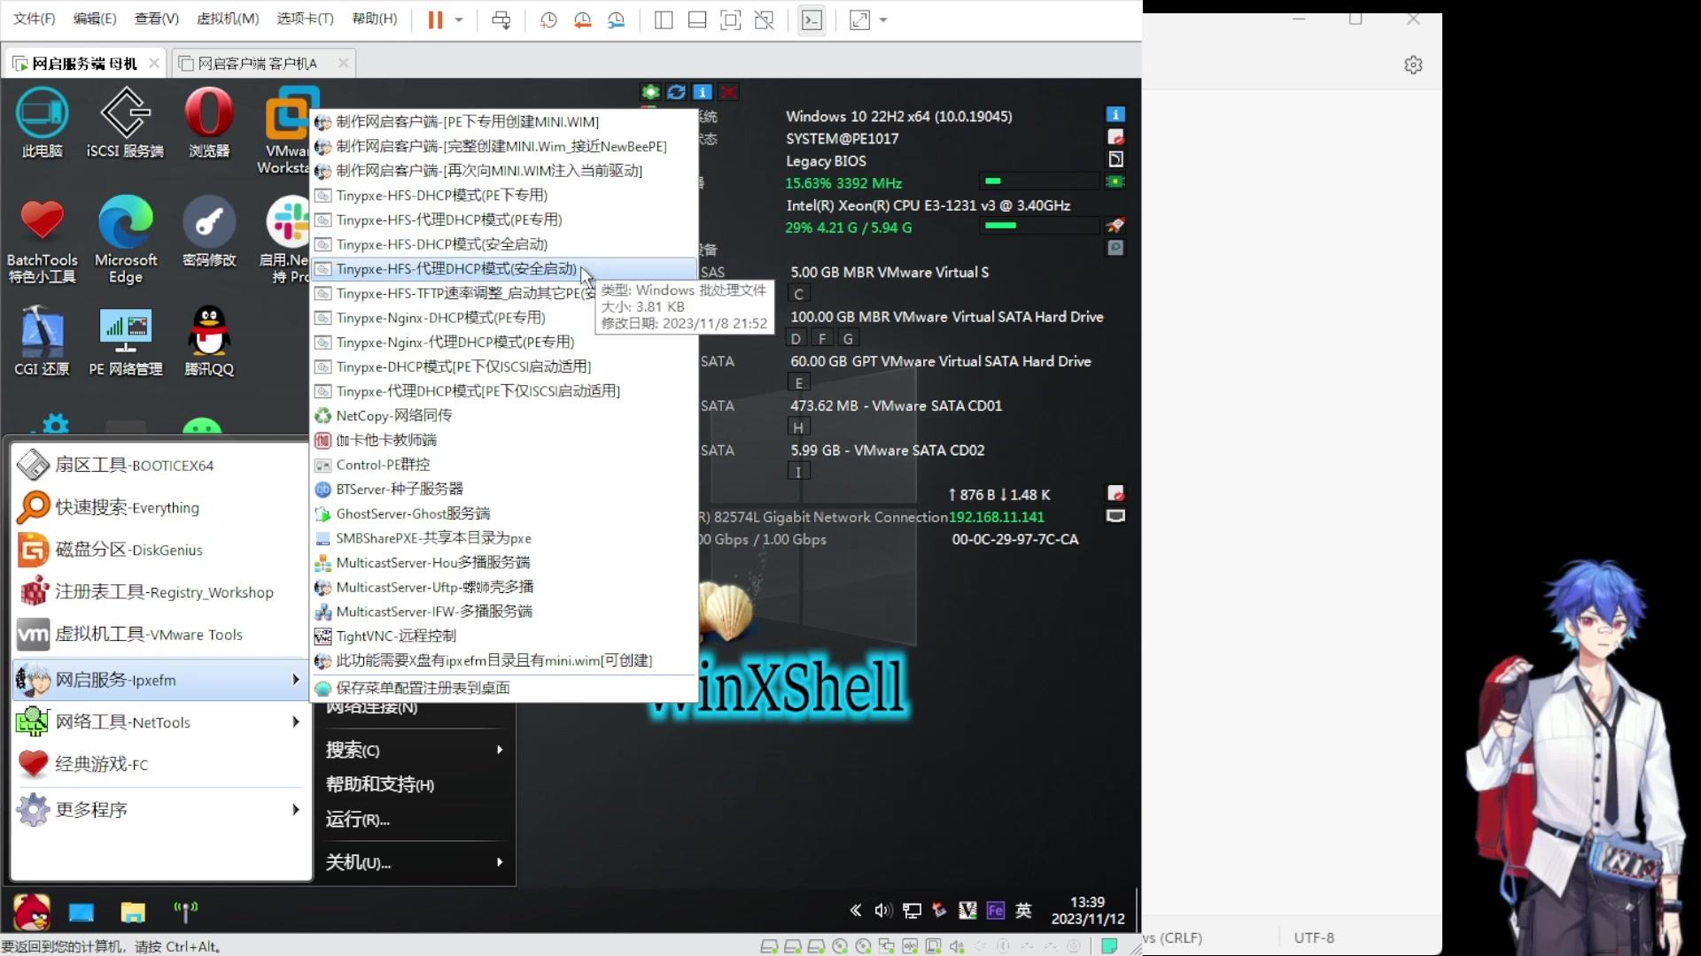Select GhostServer-Ghost服务端 entry
Viewport: 1701px width, 956px height.
pyautogui.click(x=504, y=513)
